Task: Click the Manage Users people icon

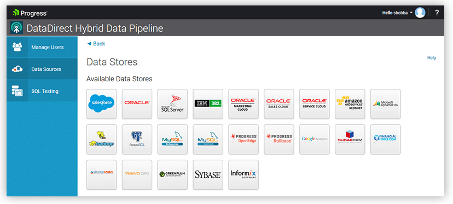Action: [18, 47]
